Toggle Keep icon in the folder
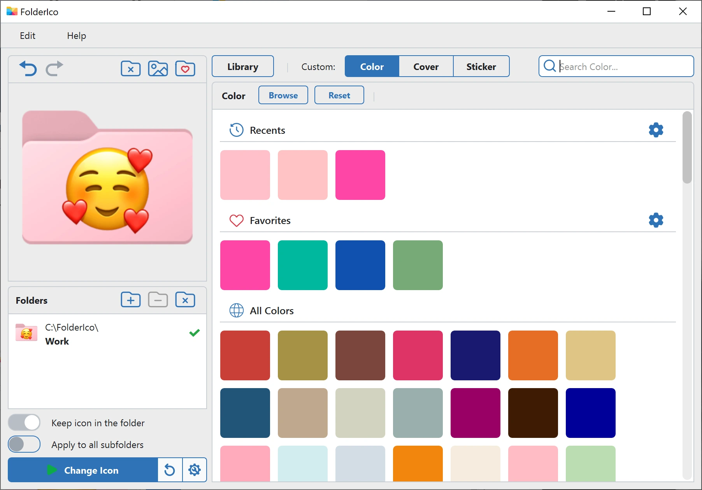The image size is (702, 490). (24, 422)
